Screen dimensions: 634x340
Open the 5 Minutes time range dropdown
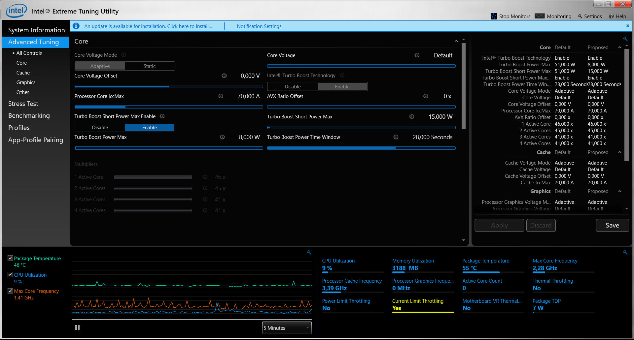coord(287,328)
